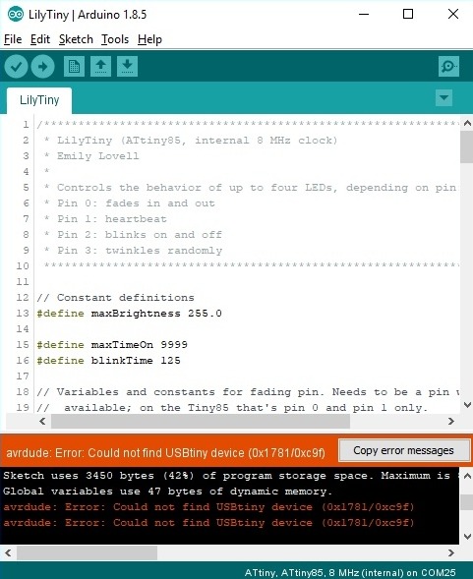Maximize the Arduino window
This screenshot has height=579, width=473.
[408, 15]
